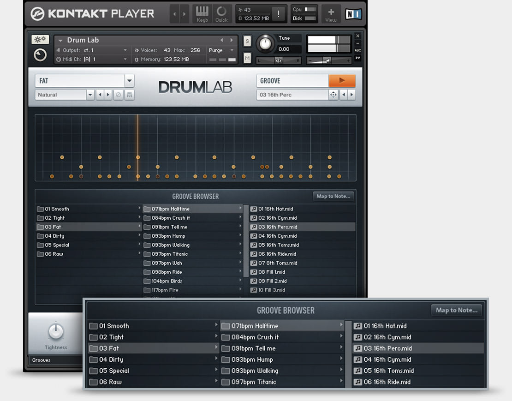Select 098bpm Ride folder
512x401 pixels.
point(193,272)
